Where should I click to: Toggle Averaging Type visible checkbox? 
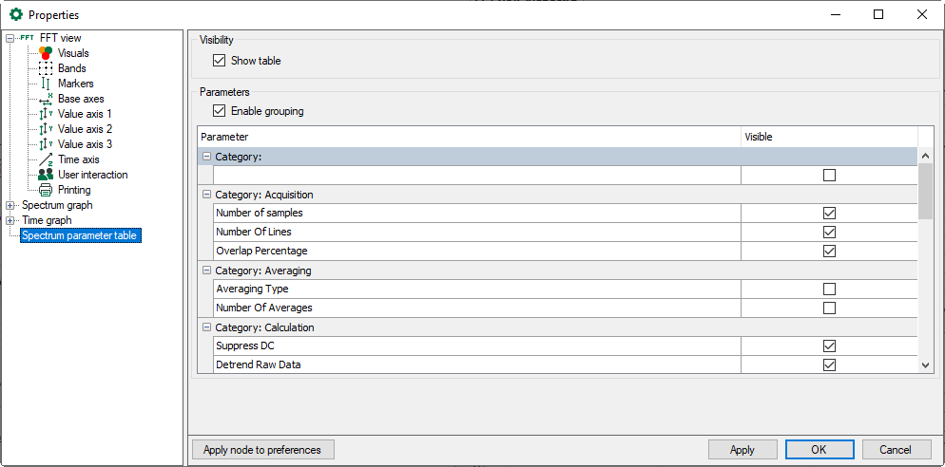tap(829, 289)
